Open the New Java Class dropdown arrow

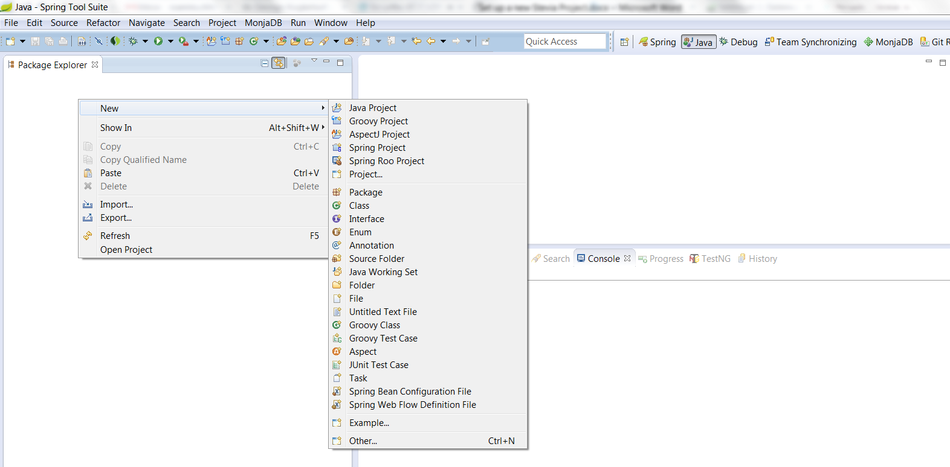267,41
